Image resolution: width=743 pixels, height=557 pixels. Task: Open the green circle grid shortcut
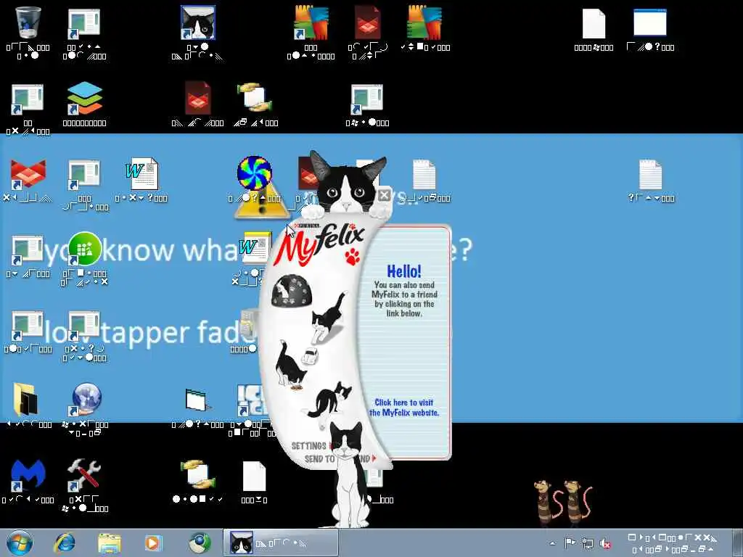[x=84, y=249]
